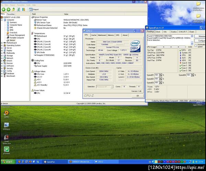Screen dimensions: 206x171
Task: Click the Windows Start button
Action: (x=8, y=161)
